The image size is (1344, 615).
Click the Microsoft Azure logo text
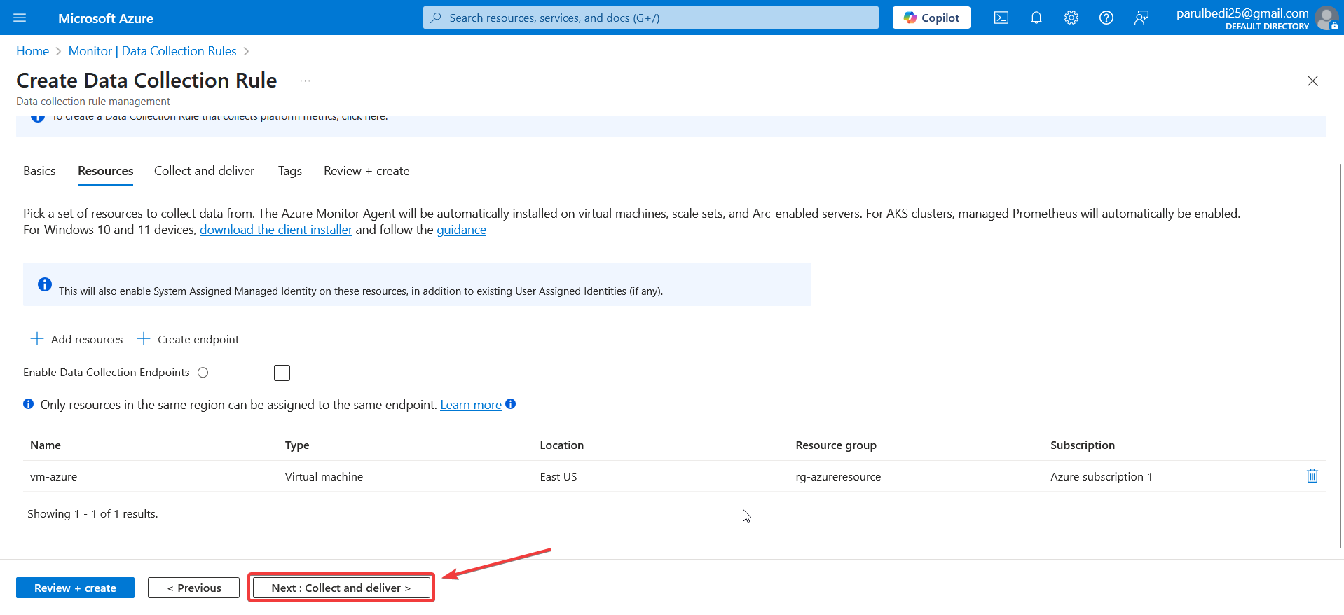tap(106, 18)
